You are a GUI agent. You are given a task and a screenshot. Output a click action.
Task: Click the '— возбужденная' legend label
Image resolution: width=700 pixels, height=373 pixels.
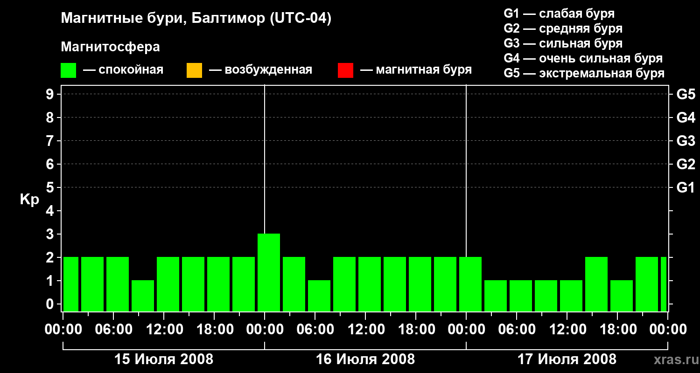tap(260, 70)
